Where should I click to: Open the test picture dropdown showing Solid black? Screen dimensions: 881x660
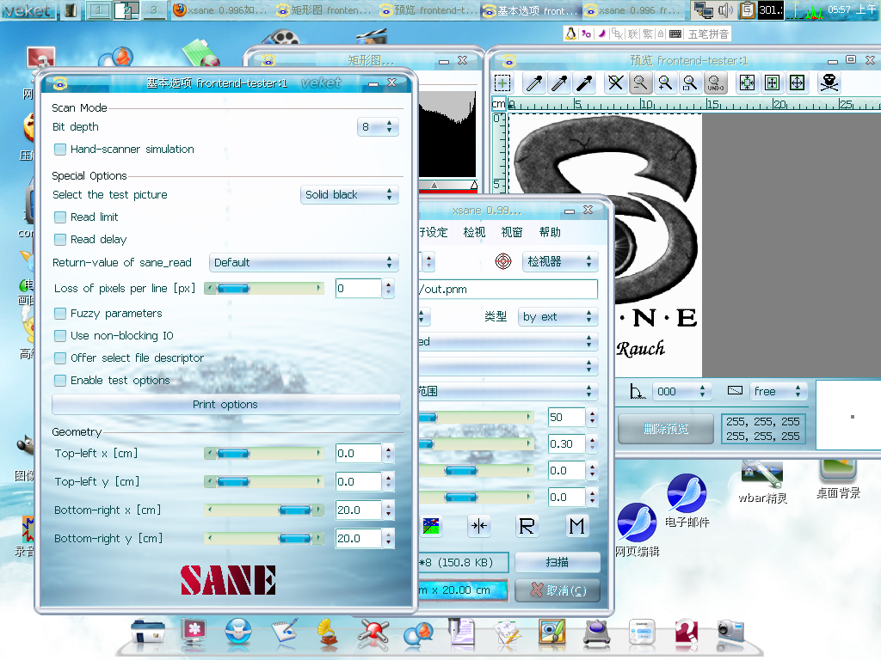click(349, 195)
